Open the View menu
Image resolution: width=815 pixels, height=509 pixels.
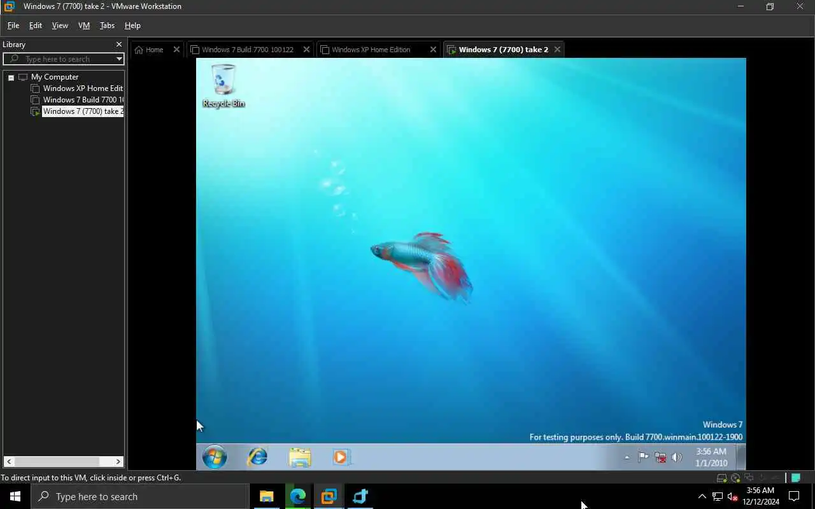tap(60, 25)
